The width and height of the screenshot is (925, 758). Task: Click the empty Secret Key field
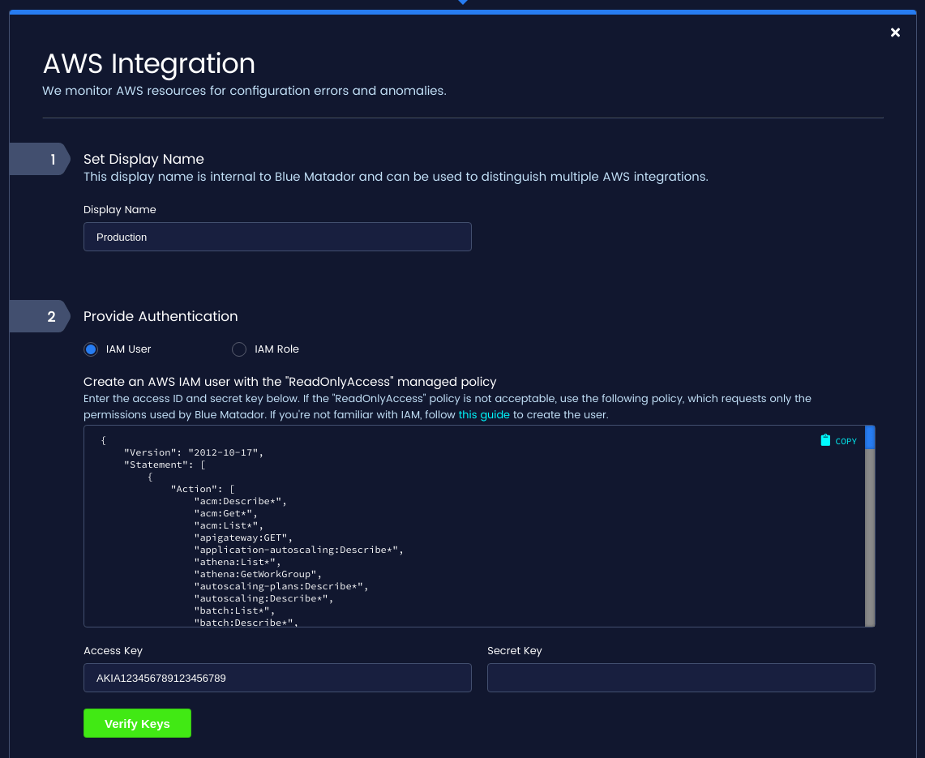681,678
